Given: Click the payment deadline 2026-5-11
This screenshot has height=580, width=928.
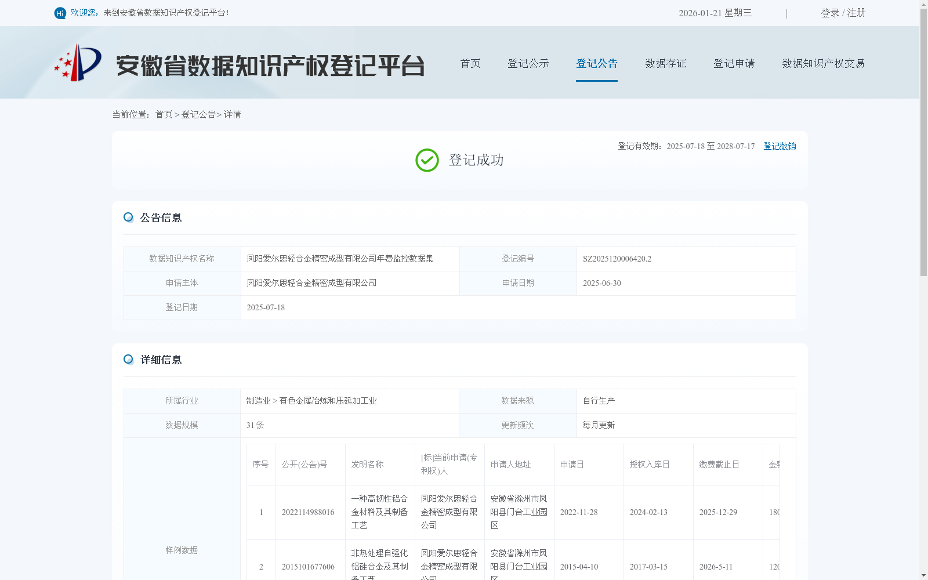Looking at the screenshot, I should tap(716, 567).
